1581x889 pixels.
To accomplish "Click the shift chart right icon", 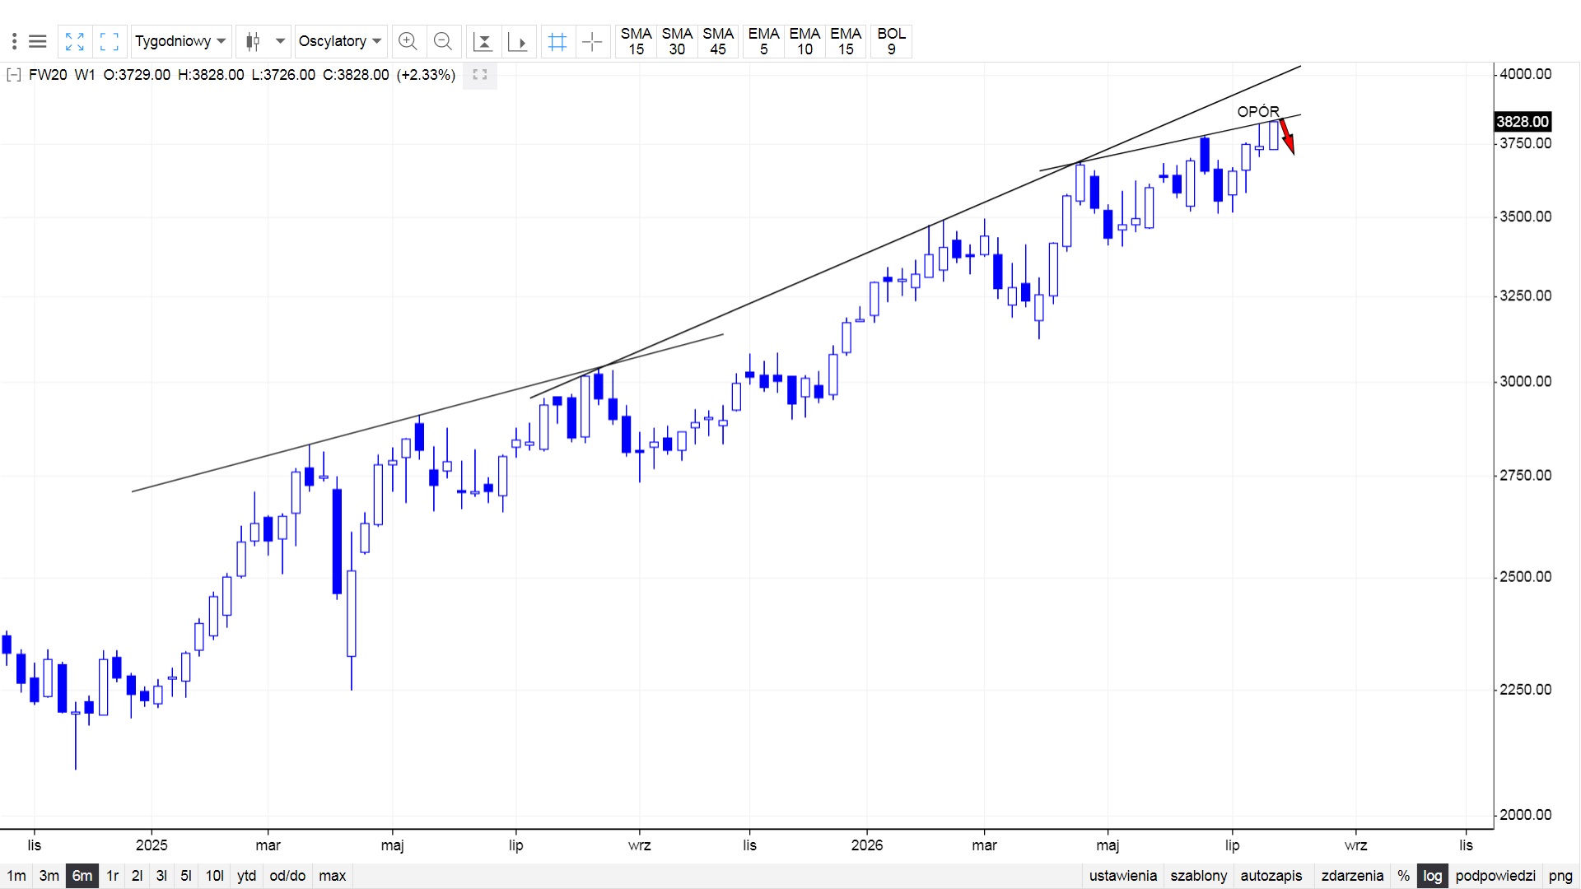I will click(518, 41).
